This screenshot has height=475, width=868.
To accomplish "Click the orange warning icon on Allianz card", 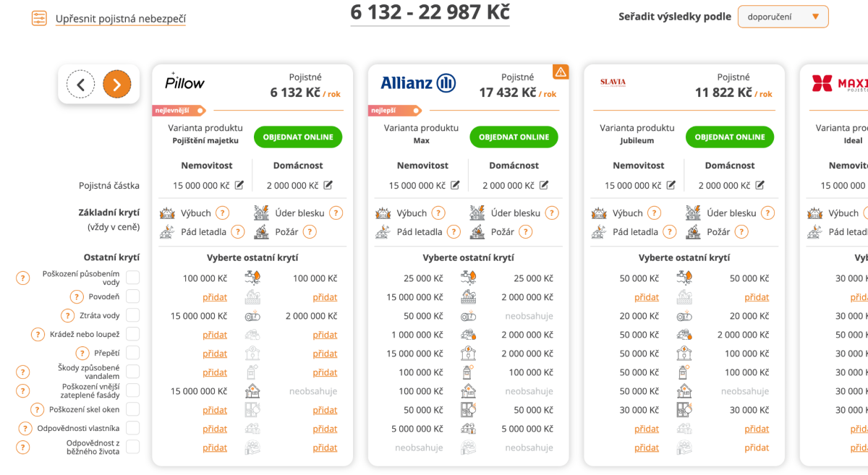I will (x=561, y=71).
